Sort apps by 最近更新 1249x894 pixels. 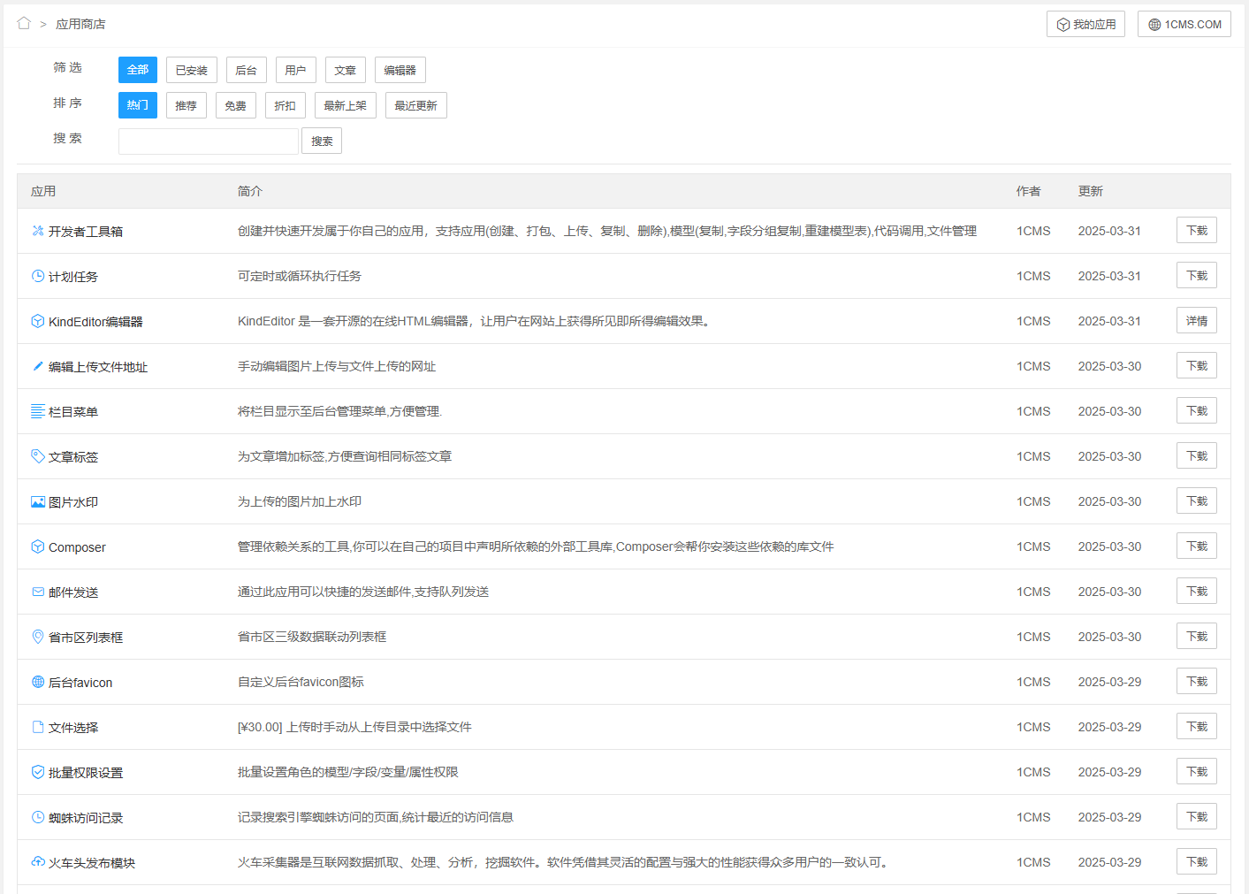[416, 105]
